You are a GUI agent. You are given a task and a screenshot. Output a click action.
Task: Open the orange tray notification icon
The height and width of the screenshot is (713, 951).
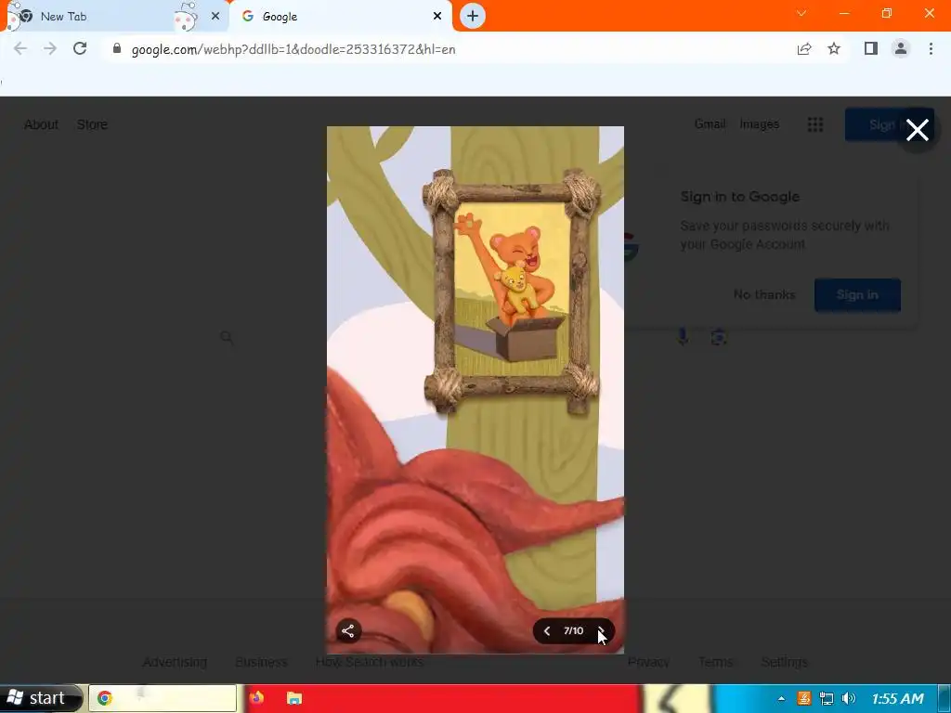click(x=803, y=698)
